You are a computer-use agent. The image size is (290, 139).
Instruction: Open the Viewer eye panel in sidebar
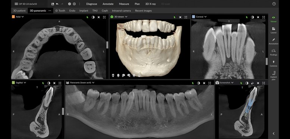(x=274, y=19)
